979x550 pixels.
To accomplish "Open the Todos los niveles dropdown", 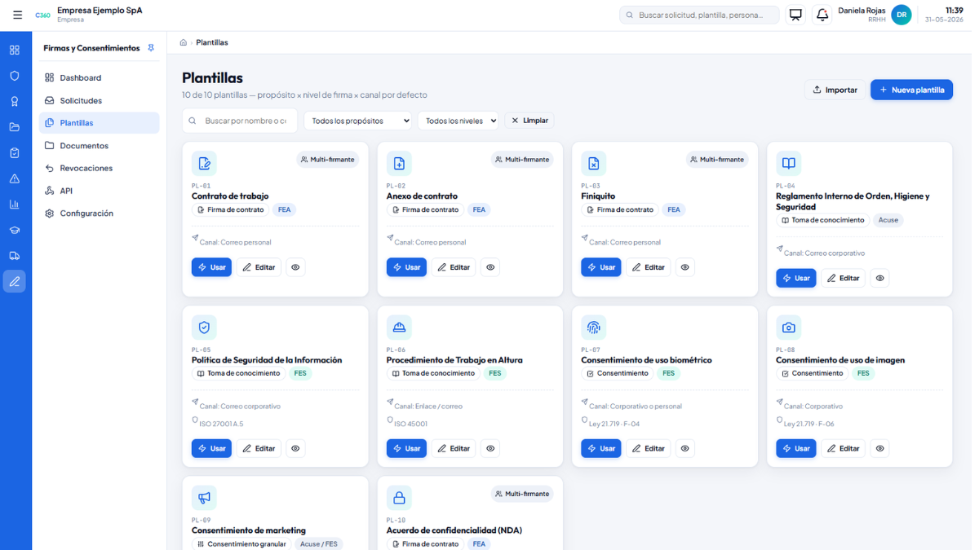I will tap(458, 121).
